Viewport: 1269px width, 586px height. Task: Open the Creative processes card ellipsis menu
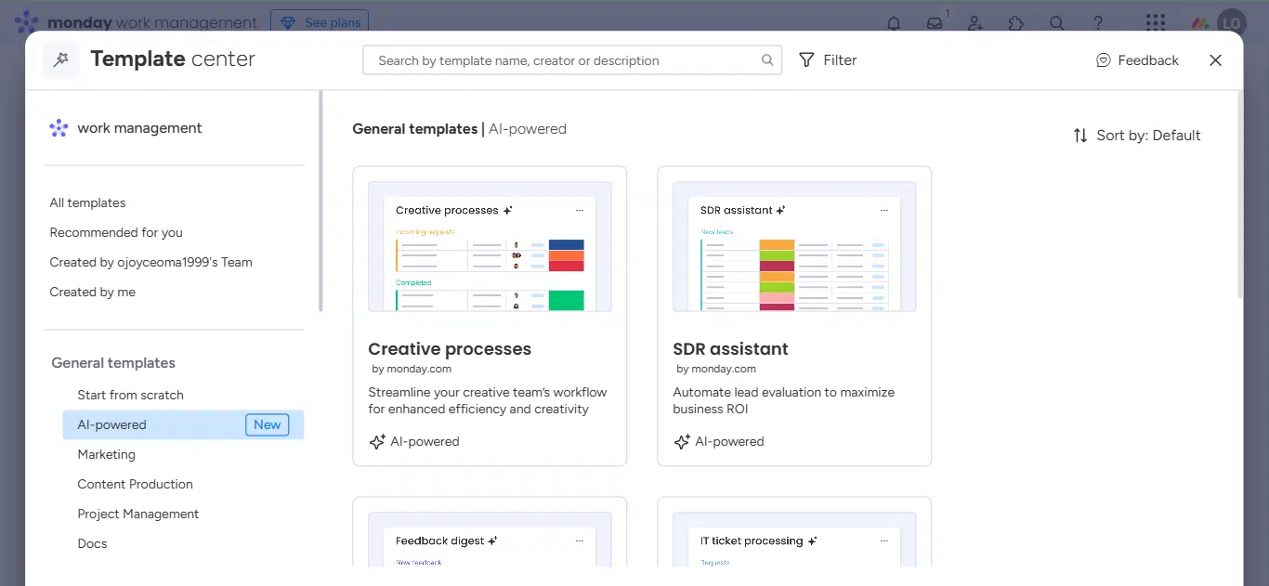pyautogui.click(x=580, y=210)
